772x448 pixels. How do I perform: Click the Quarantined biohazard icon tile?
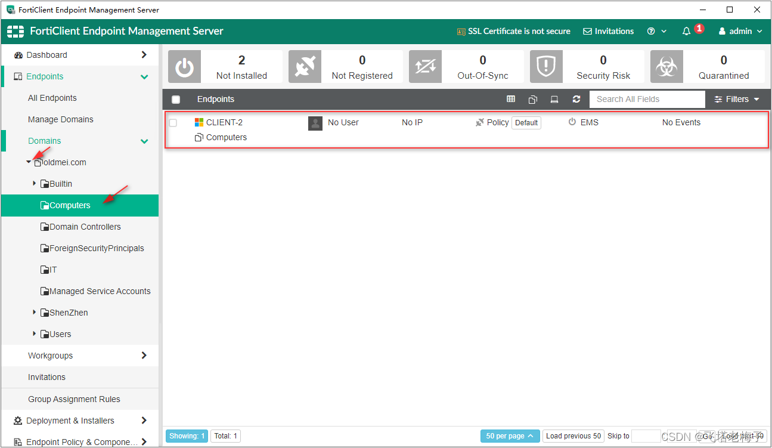(666, 66)
